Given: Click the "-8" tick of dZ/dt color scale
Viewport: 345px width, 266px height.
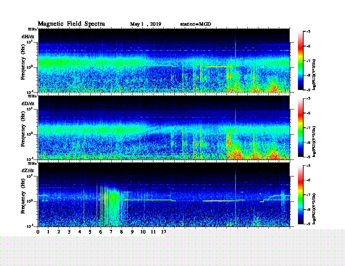Looking at the screenshot, I should click(x=308, y=209).
